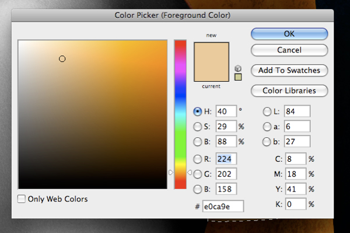Click the K black field showing 0
350x233 pixels.
[x=296, y=204]
